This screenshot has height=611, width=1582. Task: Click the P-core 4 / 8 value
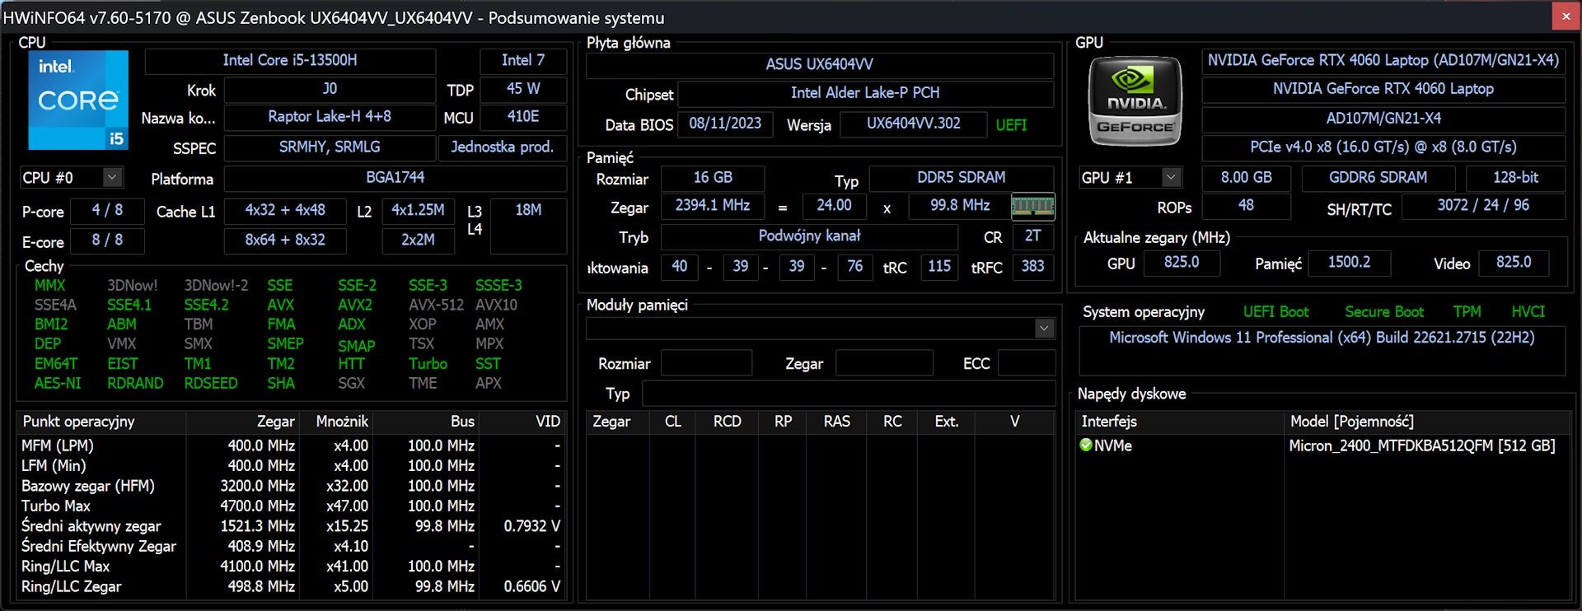(x=107, y=211)
